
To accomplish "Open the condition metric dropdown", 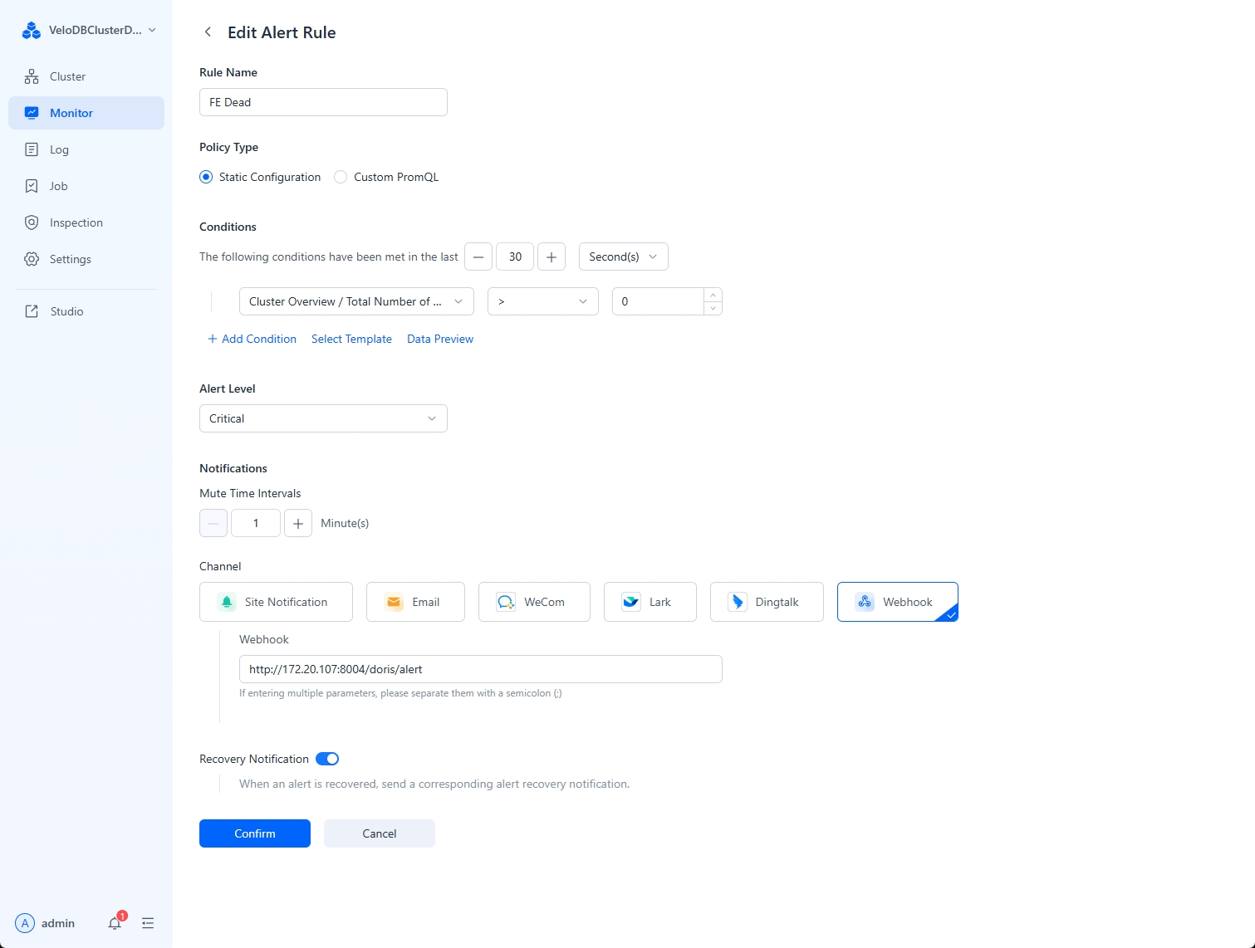I will point(355,301).
